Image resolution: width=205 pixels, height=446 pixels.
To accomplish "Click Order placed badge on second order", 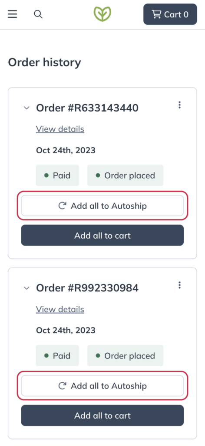I will (x=126, y=355).
